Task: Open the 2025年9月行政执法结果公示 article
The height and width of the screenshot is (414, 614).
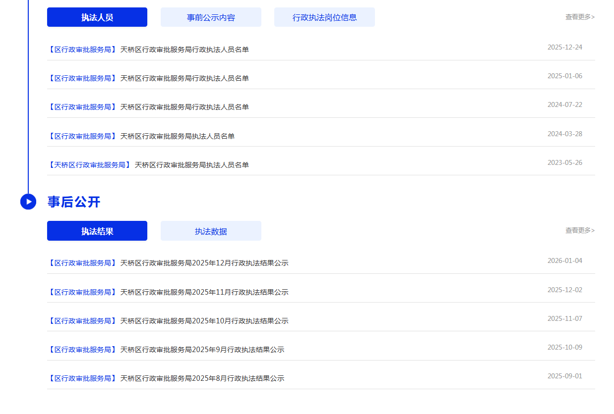Action: 202,350
